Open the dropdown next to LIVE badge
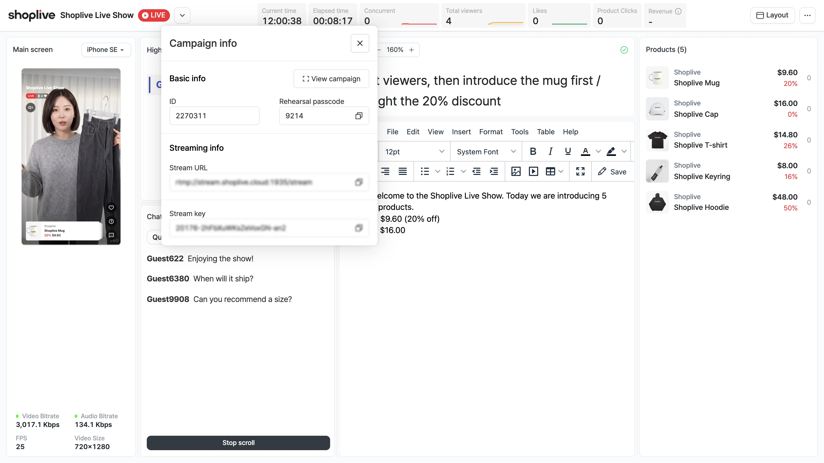 click(182, 15)
